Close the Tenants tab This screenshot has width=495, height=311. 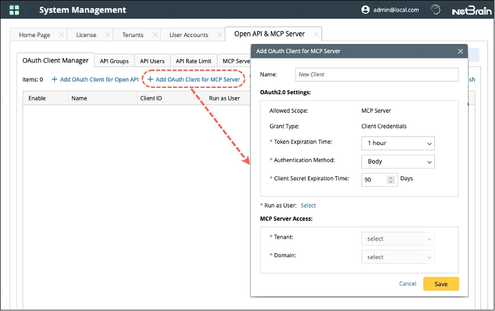click(155, 35)
